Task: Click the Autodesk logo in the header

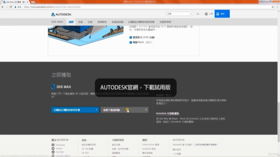Action: tap(61, 14)
